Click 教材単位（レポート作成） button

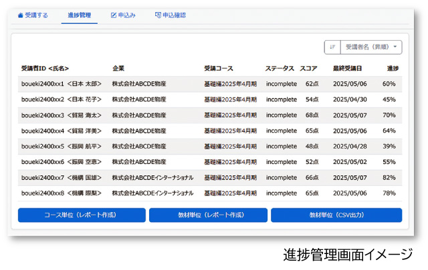[208, 215]
